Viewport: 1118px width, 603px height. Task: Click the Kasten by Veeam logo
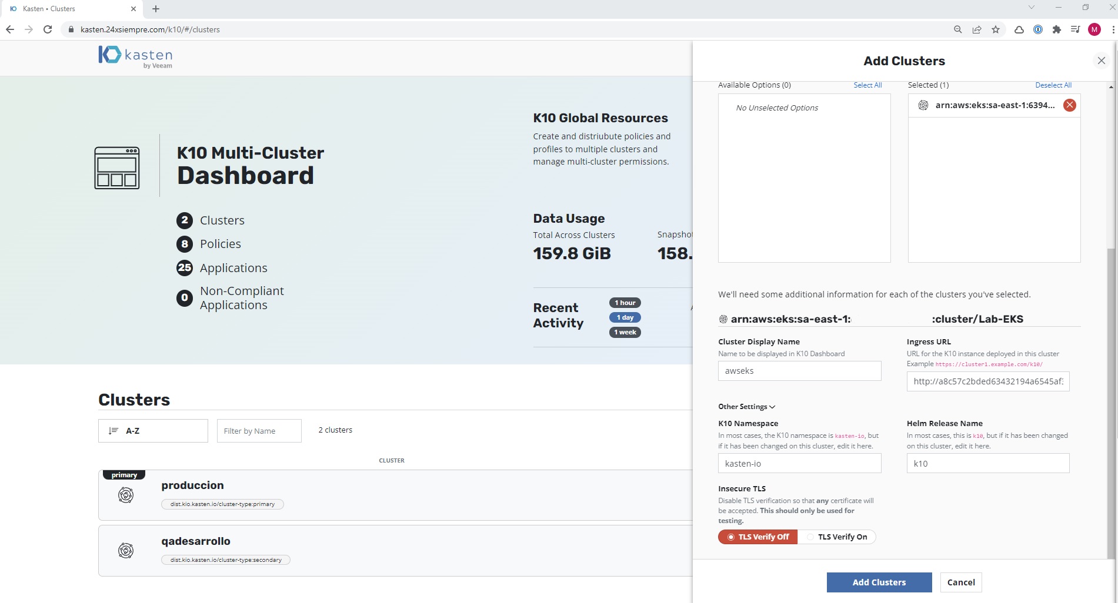pyautogui.click(x=135, y=57)
